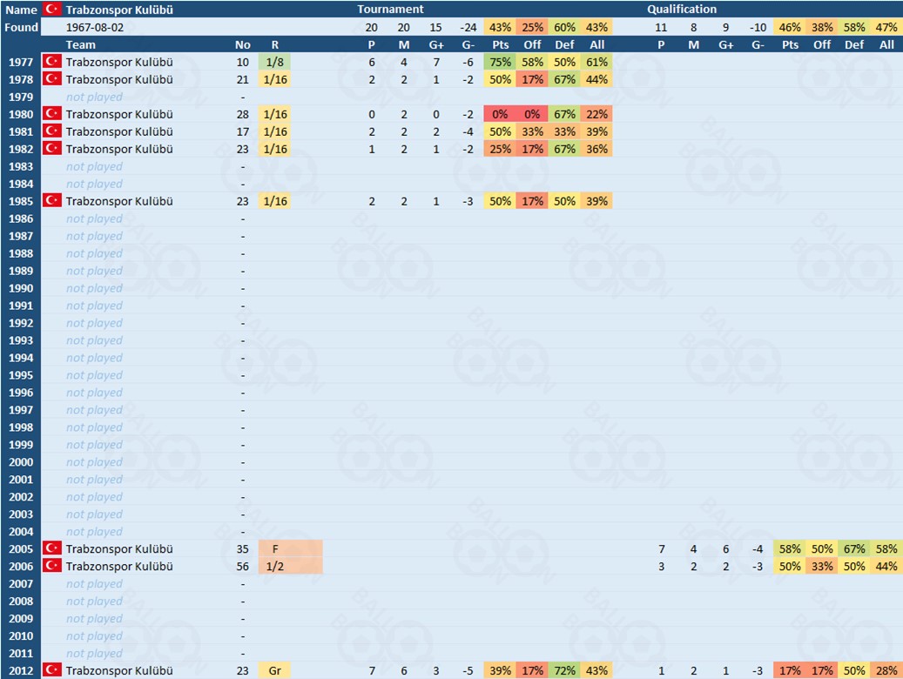Click the Turkish flag in the 2006 row
The width and height of the screenshot is (903, 679).
pos(52,567)
